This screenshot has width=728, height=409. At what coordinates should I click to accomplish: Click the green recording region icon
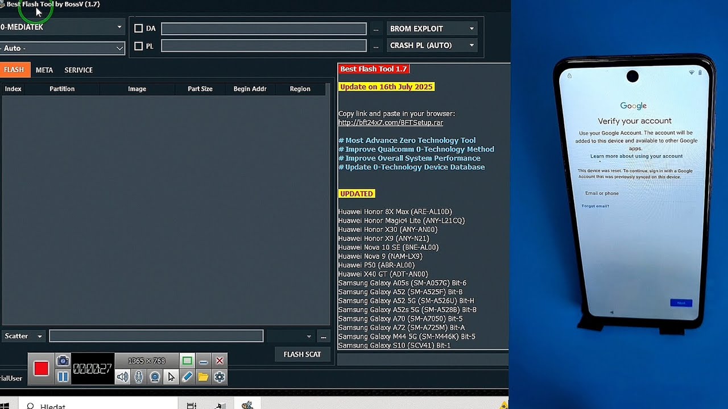point(187,361)
